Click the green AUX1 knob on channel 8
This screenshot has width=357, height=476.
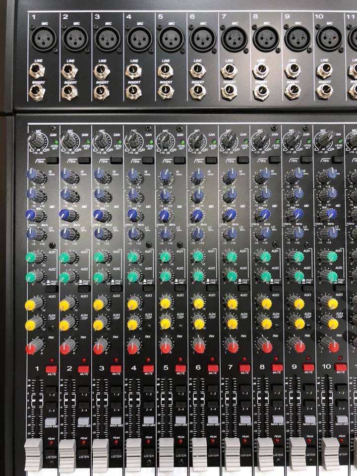264,256
